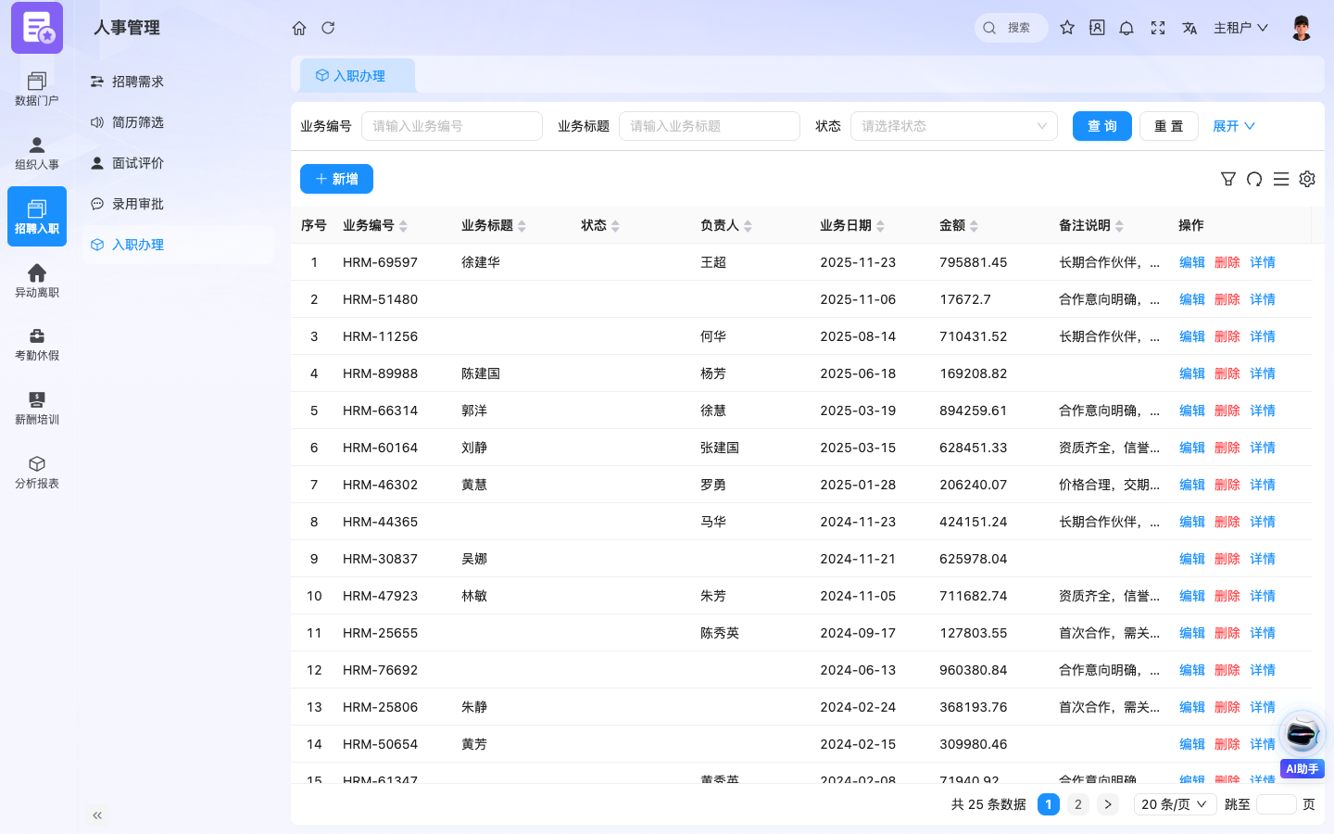The width and height of the screenshot is (1334, 834).
Task: Switch to the 入职办理 tab
Action: pyautogui.click(x=358, y=76)
